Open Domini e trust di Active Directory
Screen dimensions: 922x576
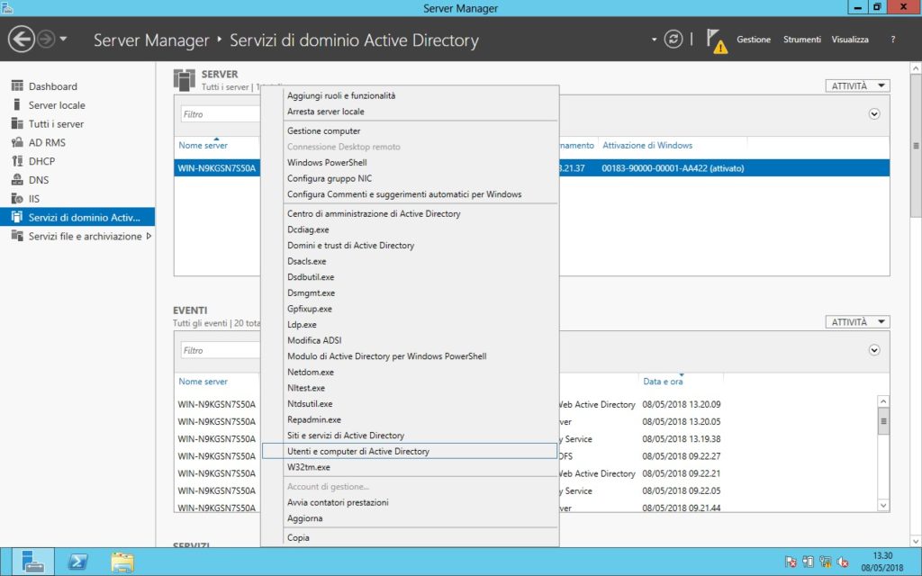coord(410,245)
